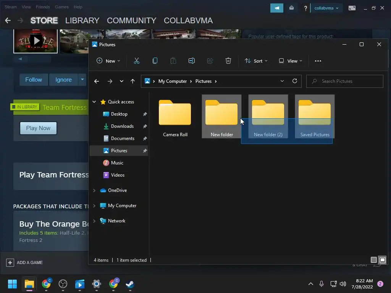Click My Computer in the address breadcrumb

point(173,81)
